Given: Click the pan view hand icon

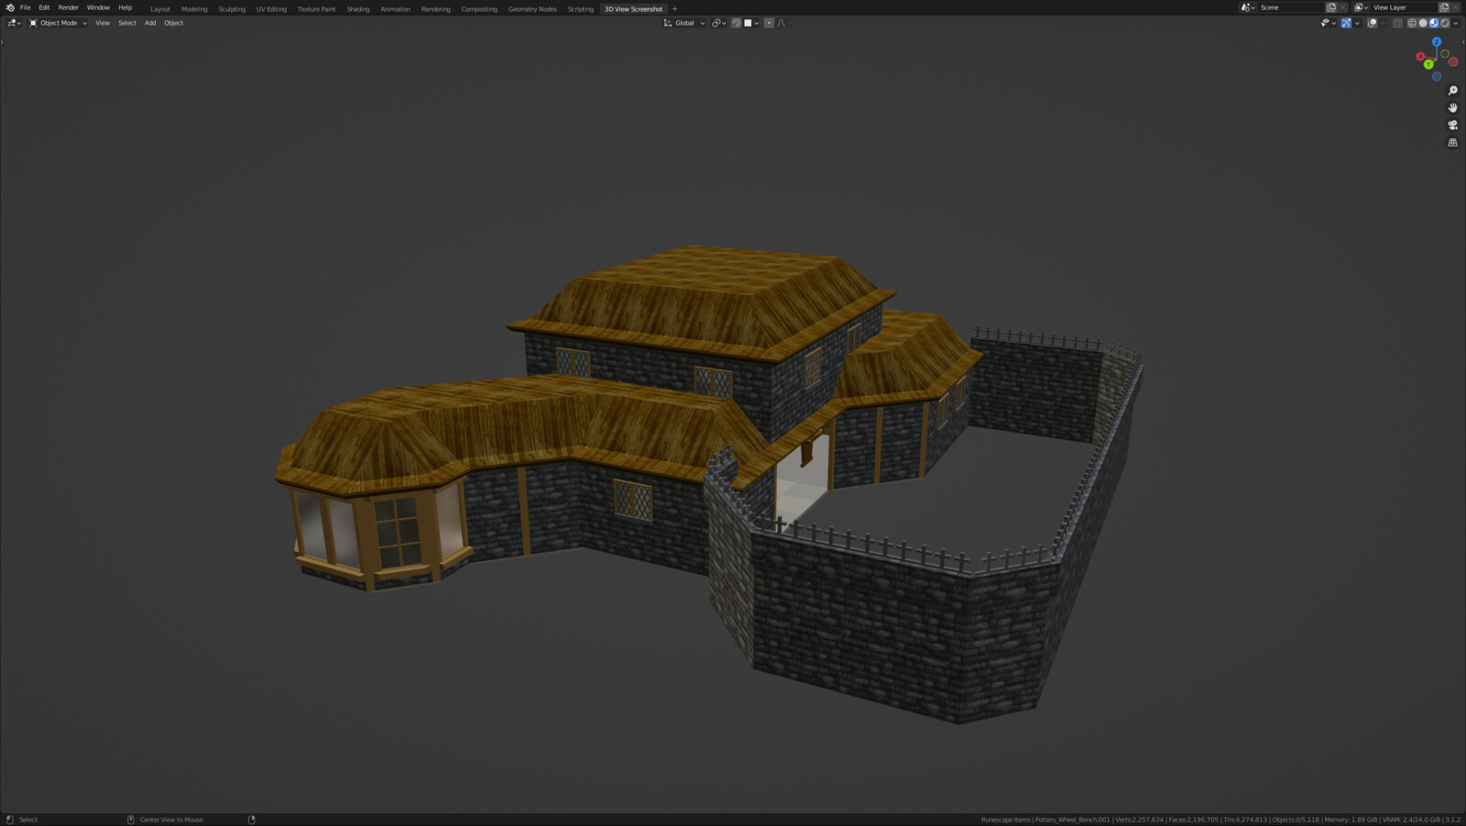Looking at the screenshot, I should [1452, 108].
